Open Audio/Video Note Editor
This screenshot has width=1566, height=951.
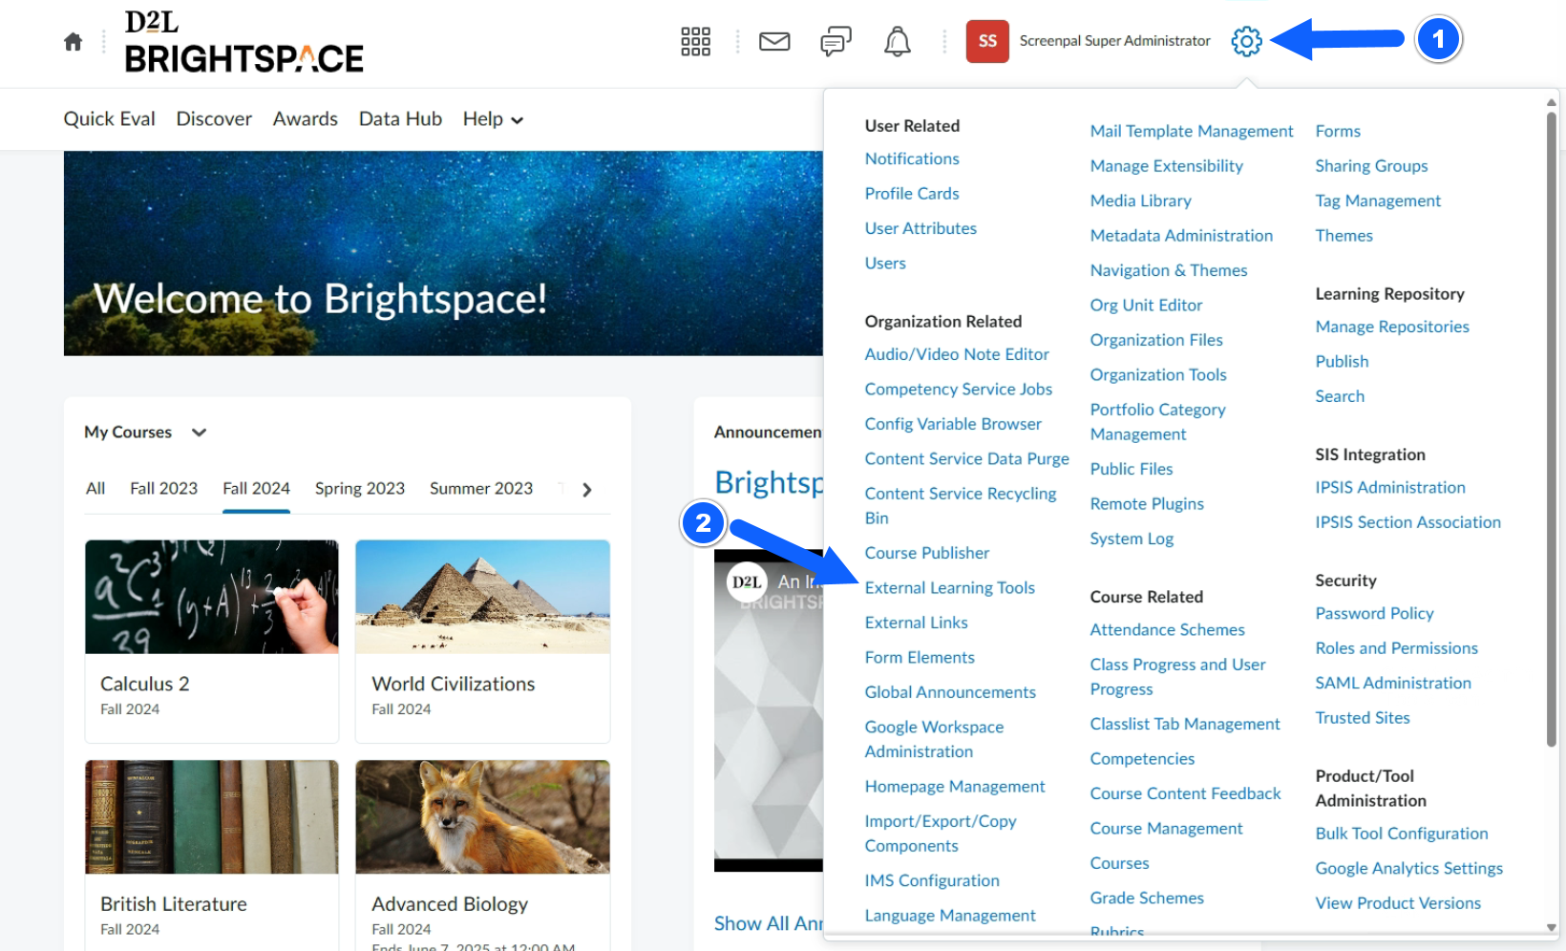coord(957,354)
